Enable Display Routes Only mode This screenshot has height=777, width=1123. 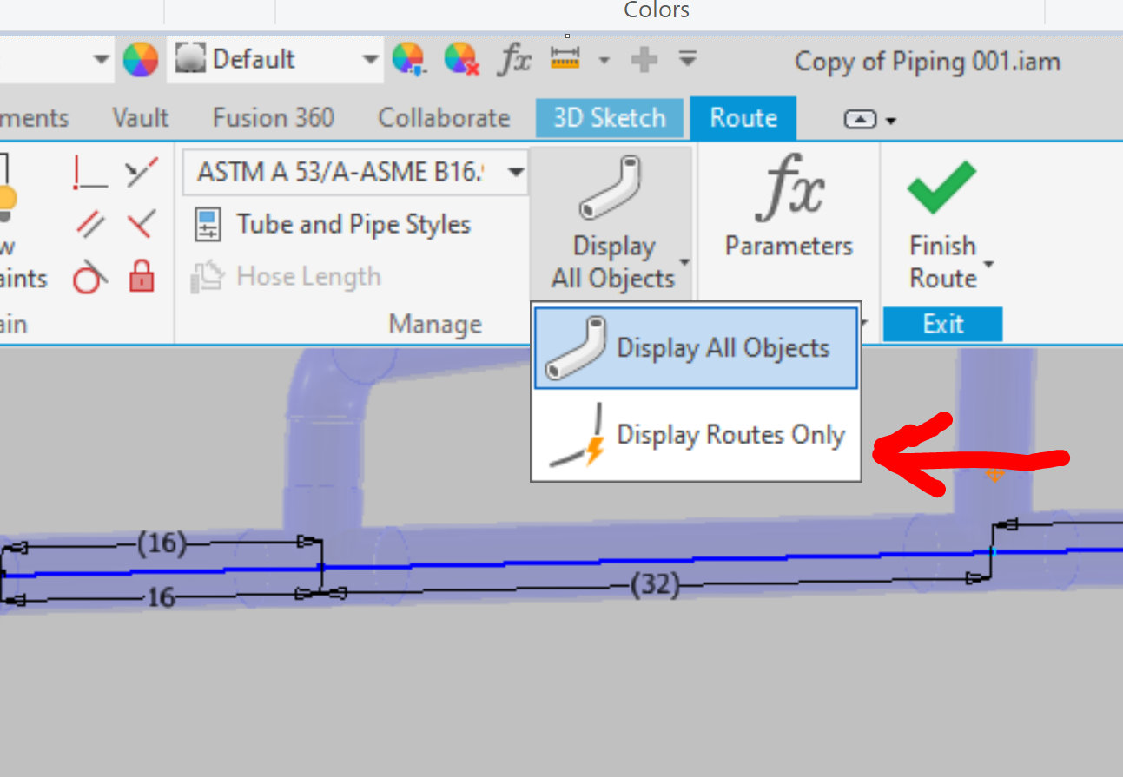[x=695, y=434]
